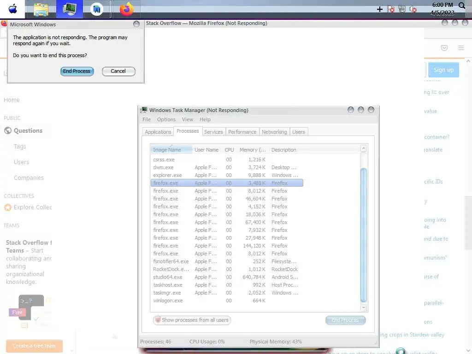Open the Firefox hamburger menu
The image size is (472, 354).
[461, 47]
